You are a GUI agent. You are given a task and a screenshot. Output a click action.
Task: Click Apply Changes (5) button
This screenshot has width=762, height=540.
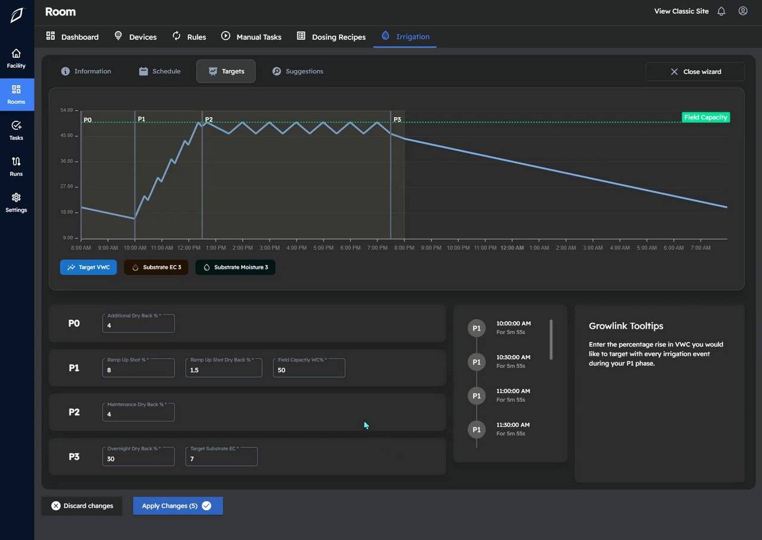point(177,506)
